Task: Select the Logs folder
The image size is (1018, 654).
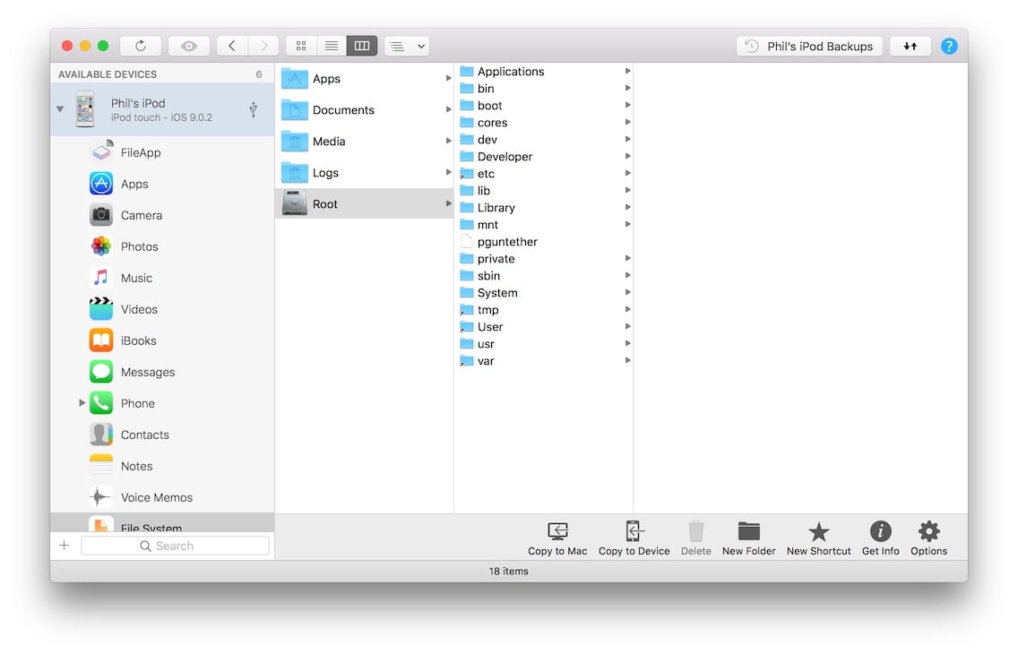Action: [x=364, y=173]
